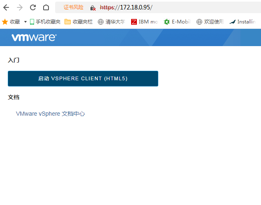Open the browser home page icon
Screen dimensions: 261x205
pyautogui.click(x=46, y=7)
